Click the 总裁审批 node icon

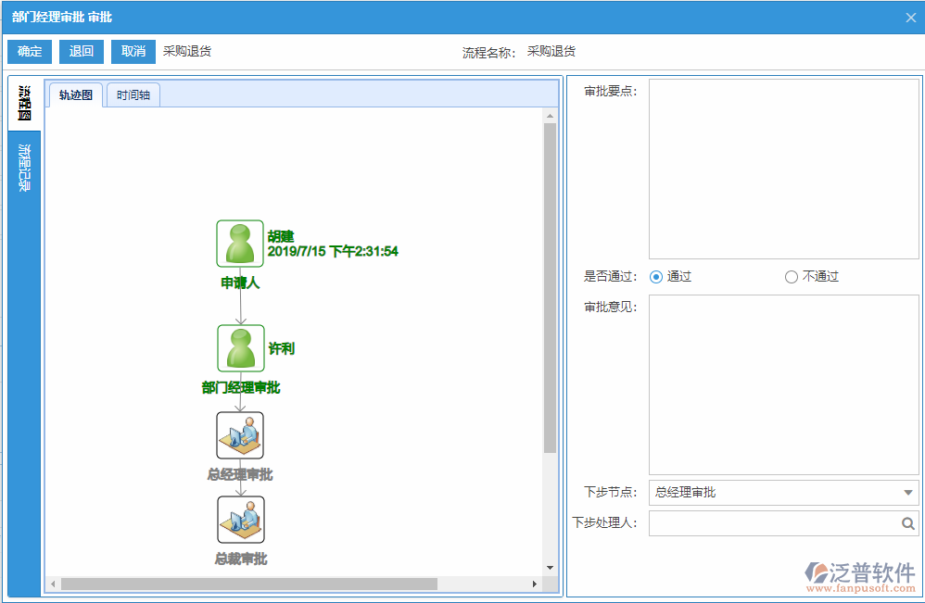239,519
